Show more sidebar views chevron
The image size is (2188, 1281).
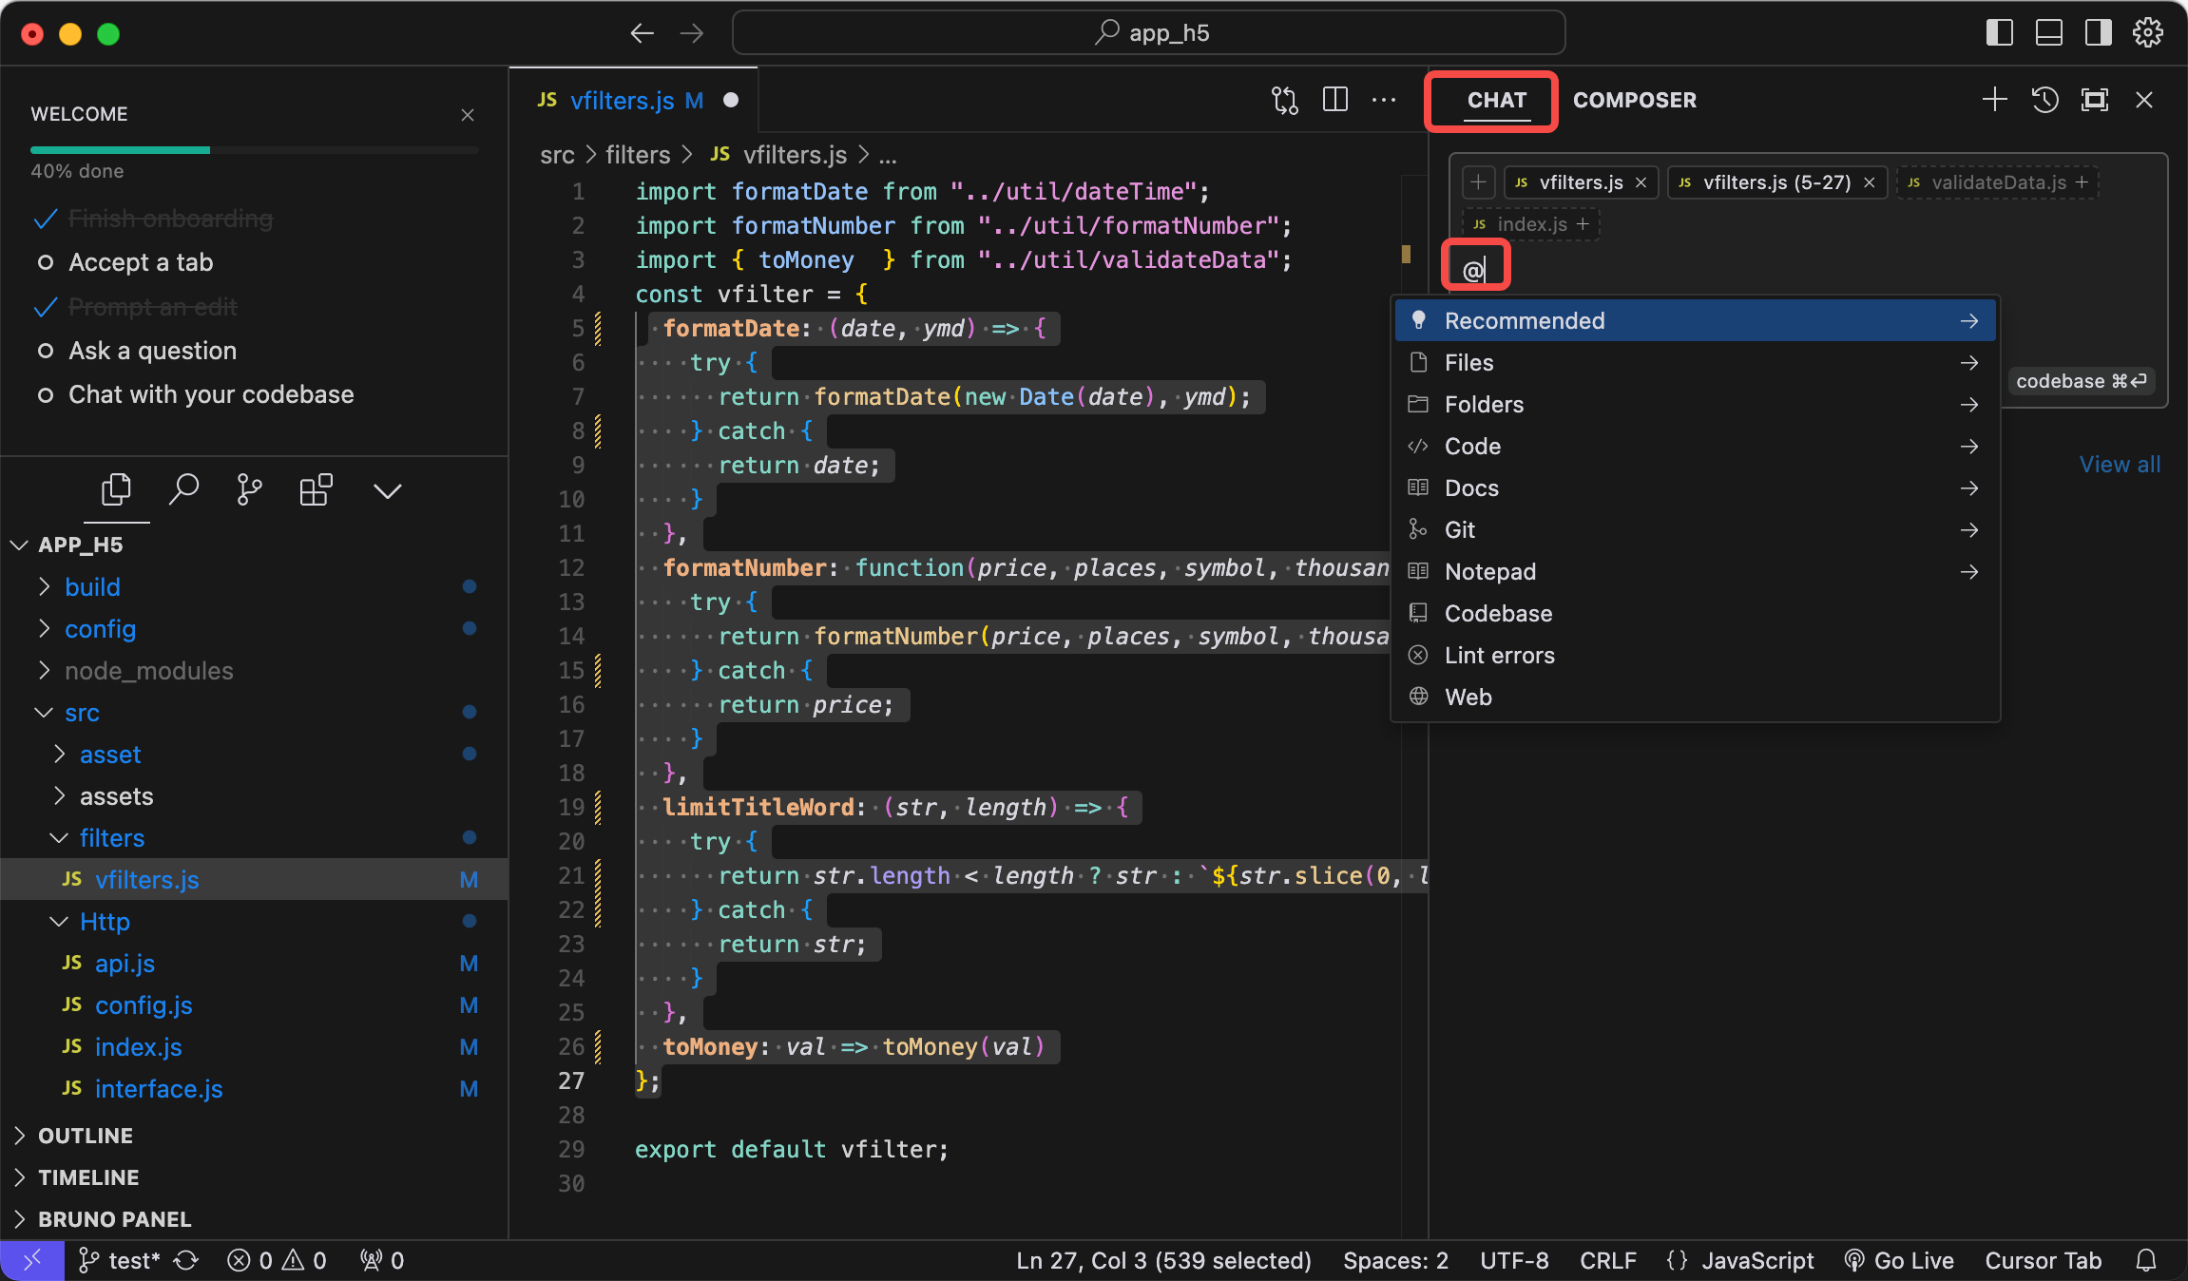pyautogui.click(x=387, y=491)
